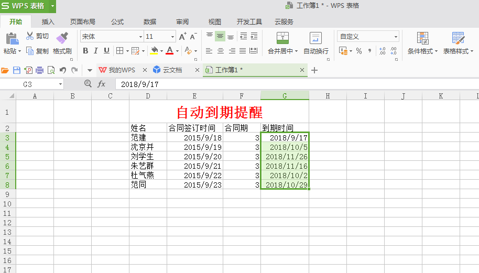479x273 pixels.
Task: Center cell text horizontally
Action: 221,51
